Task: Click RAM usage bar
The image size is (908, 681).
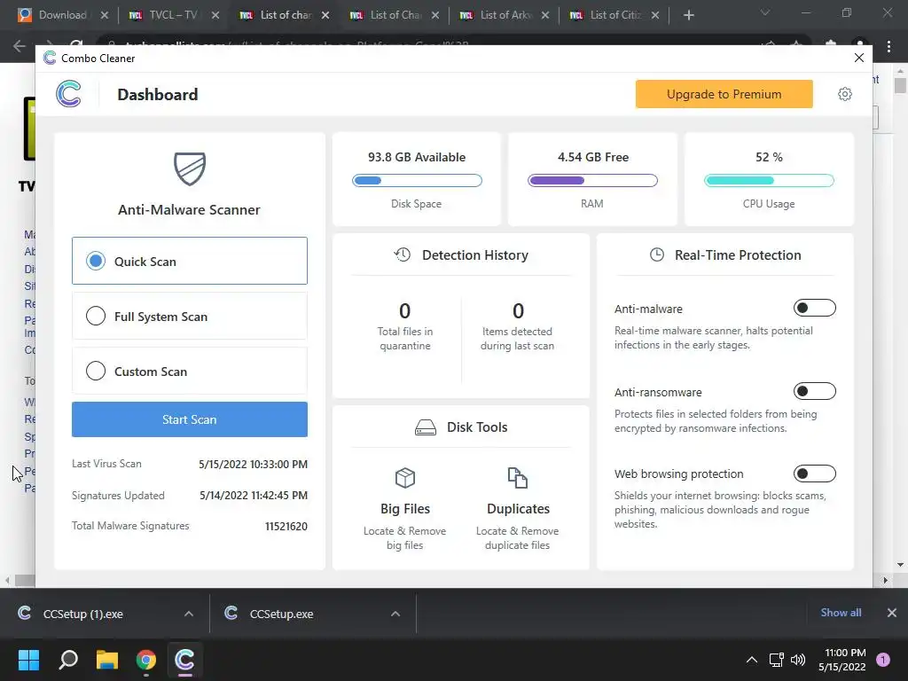Action: (592, 181)
